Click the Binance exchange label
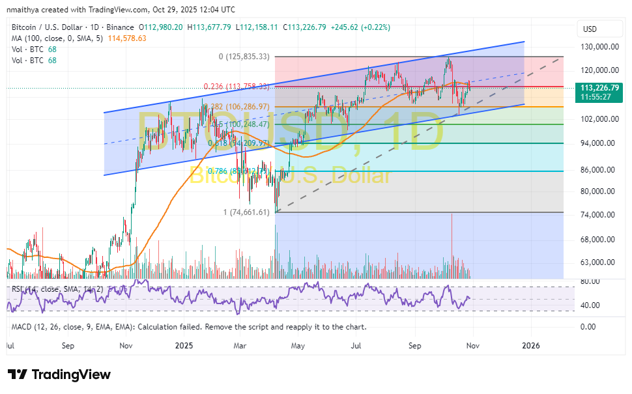632x394 pixels. pos(120,27)
